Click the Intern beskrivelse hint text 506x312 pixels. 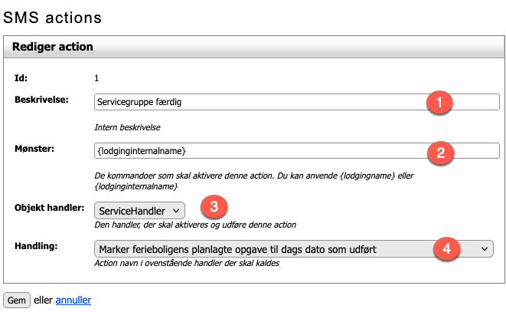[127, 127]
